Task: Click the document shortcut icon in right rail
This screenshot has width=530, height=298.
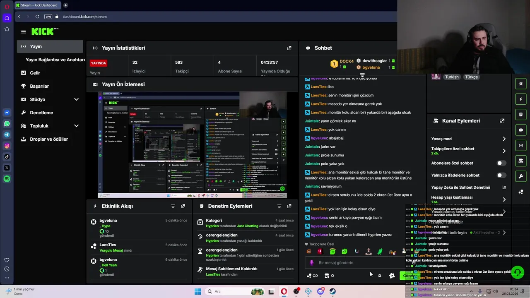Action: [x=521, y=115]
